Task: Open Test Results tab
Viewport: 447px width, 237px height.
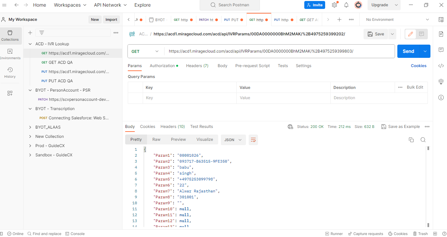Action: point(202,127)
